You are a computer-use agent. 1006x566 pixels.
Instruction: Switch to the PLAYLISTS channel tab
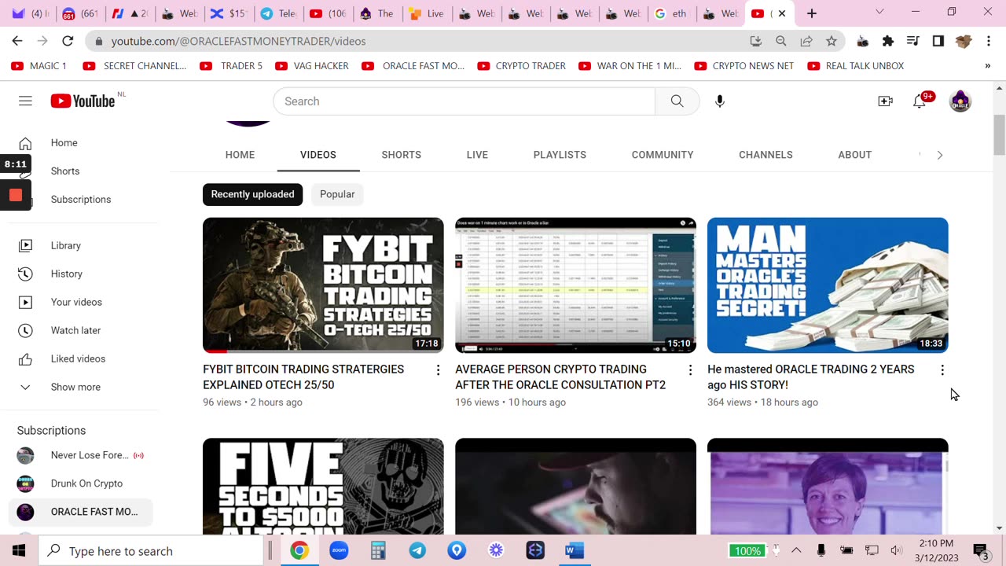click(x=560, y=155)
